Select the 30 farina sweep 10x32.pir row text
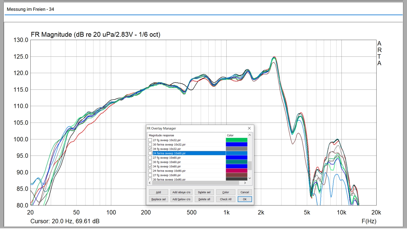Viewport: 407px width, 229px height. (x=169, y=144)
